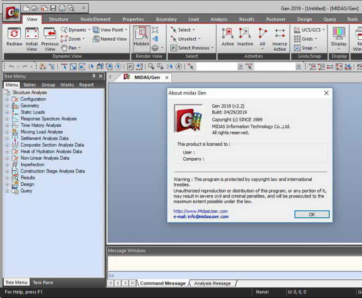The width and height of the screenshot is (362, 298).
Task: Click the Print icon in quick access
Action: [62, 8]
